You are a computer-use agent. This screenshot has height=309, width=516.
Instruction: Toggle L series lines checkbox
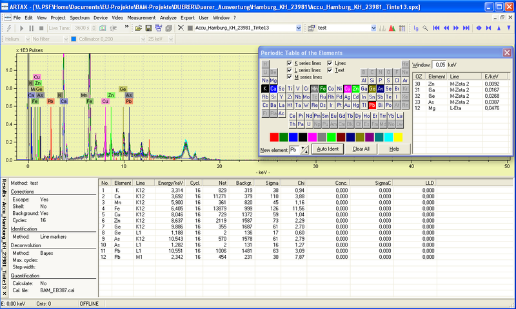[290, 70]
